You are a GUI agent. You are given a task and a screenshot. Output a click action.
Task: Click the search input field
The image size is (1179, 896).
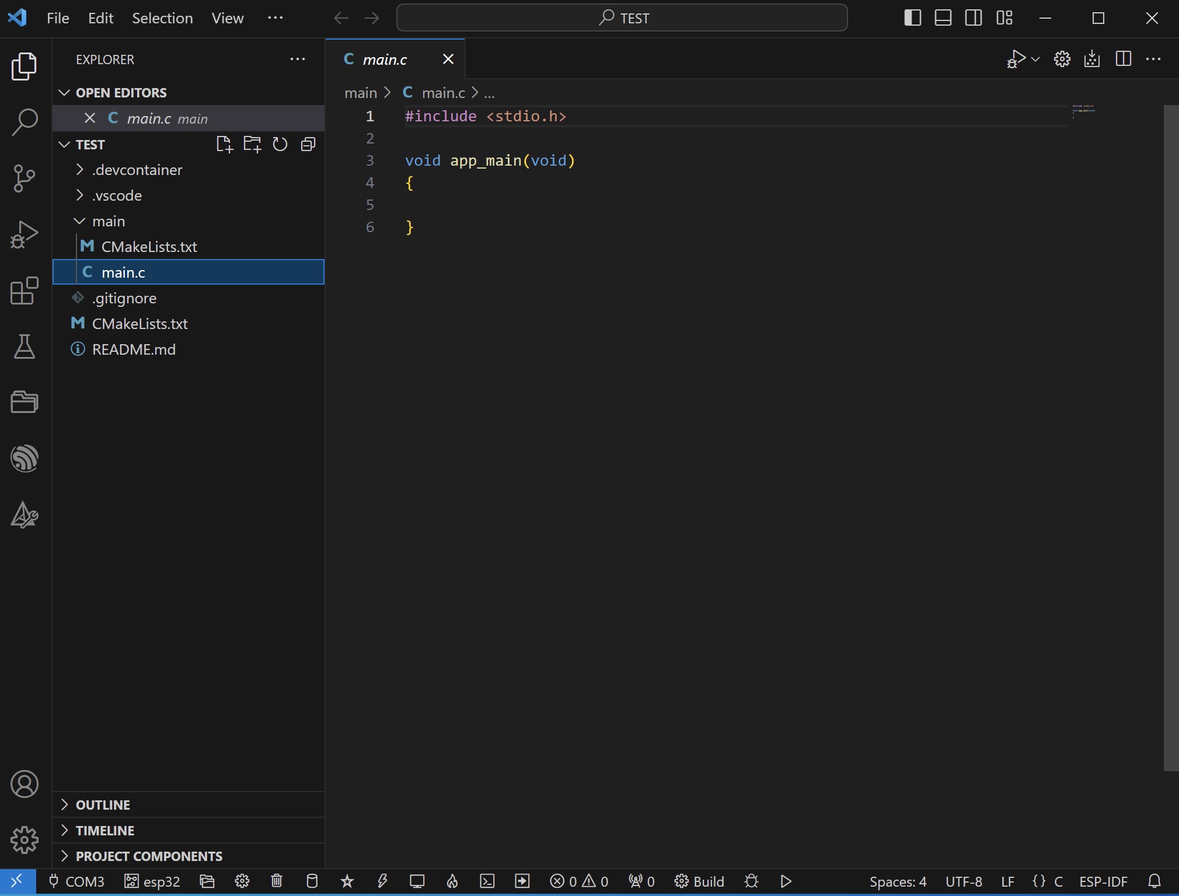[x=622, y=17]
